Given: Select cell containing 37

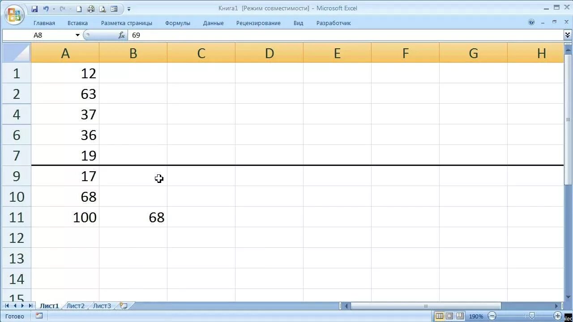Looking at the screenshot, I should click(x=65, y=114).
